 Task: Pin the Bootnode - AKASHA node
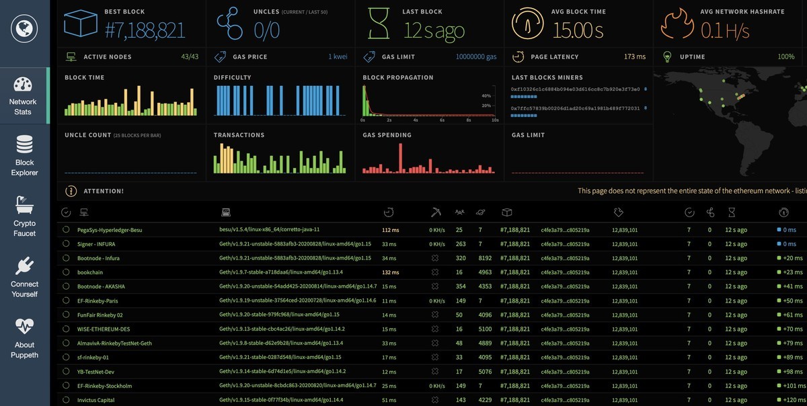point(66,286)
